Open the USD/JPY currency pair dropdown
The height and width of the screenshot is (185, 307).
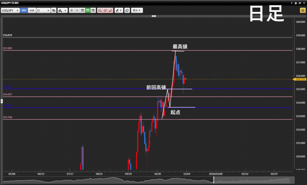pos(10,10)
